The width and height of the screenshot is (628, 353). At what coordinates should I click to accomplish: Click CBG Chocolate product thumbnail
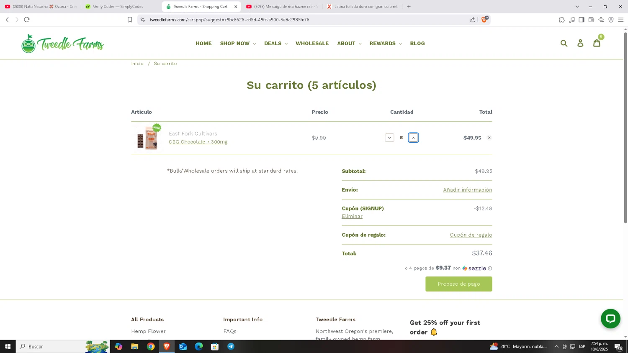click(147, 137)
